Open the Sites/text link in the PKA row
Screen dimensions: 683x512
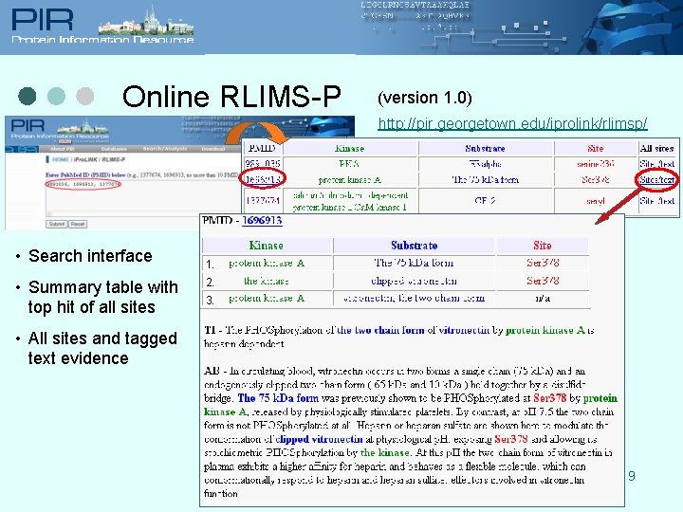[656, 164]
